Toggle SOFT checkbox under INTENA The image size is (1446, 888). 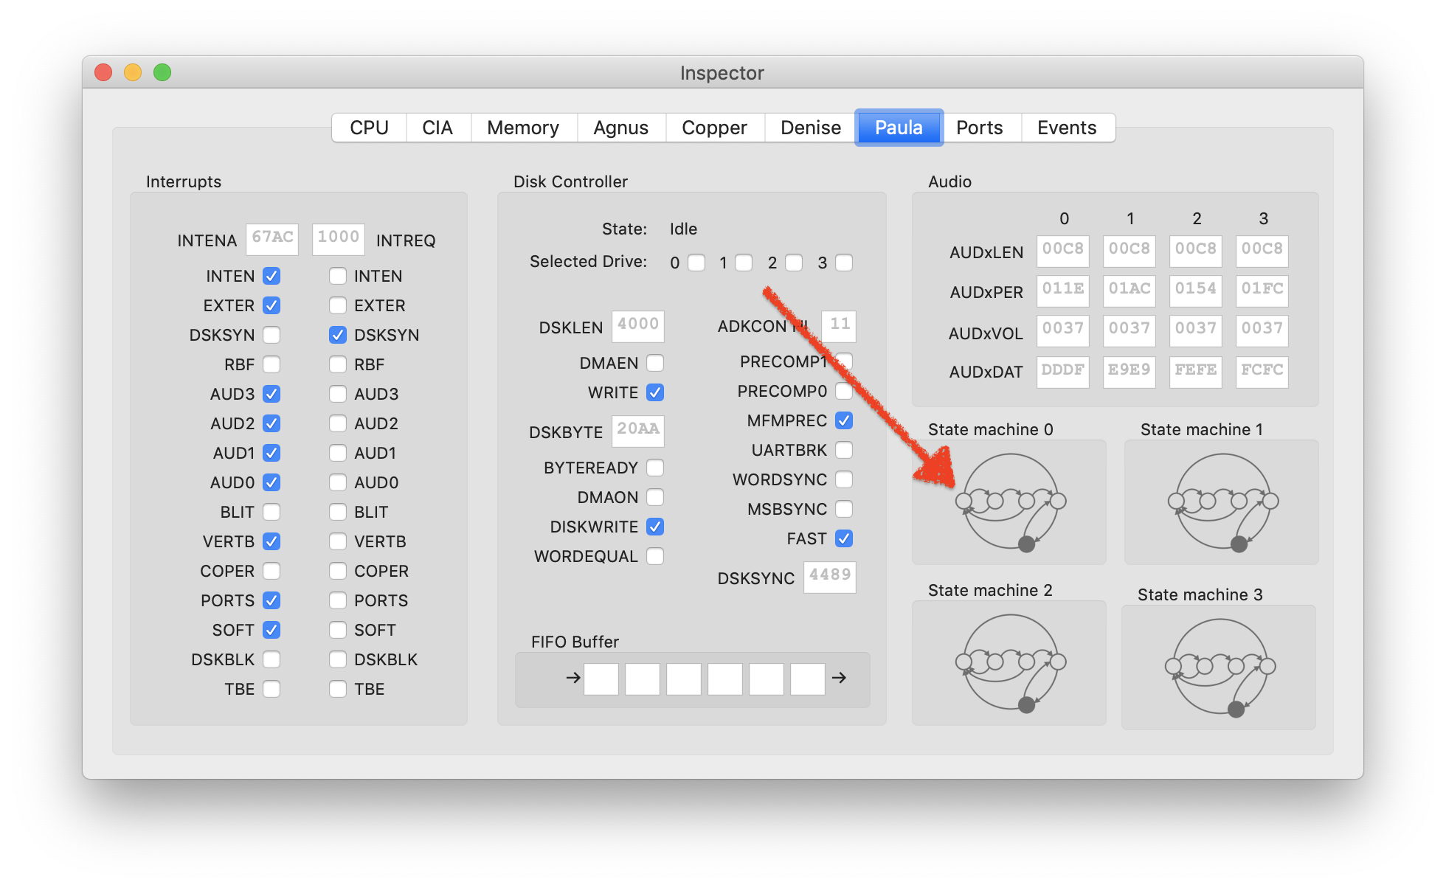coord(271,630)
